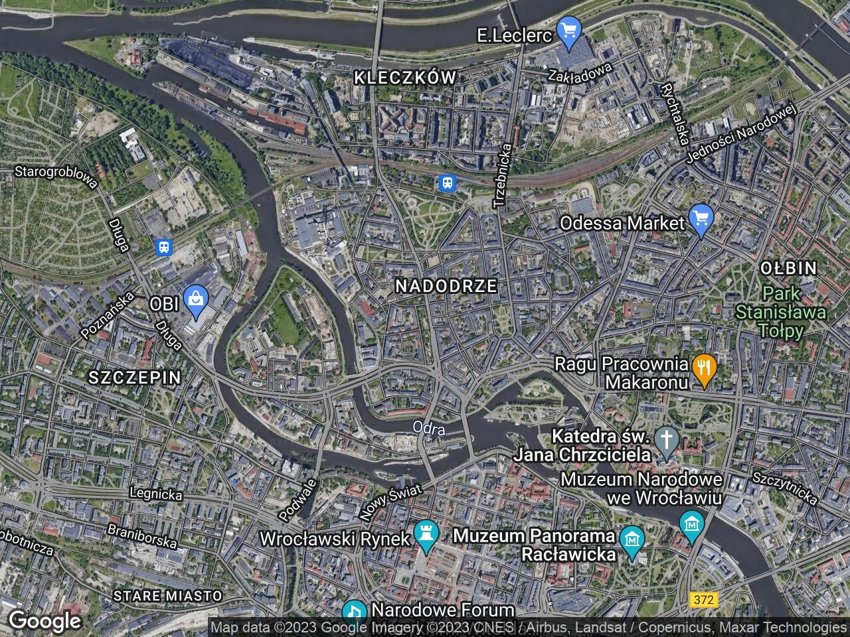Screen dimensions: 850x637
Task: Select the Odra river label
Action: [428, 429]
